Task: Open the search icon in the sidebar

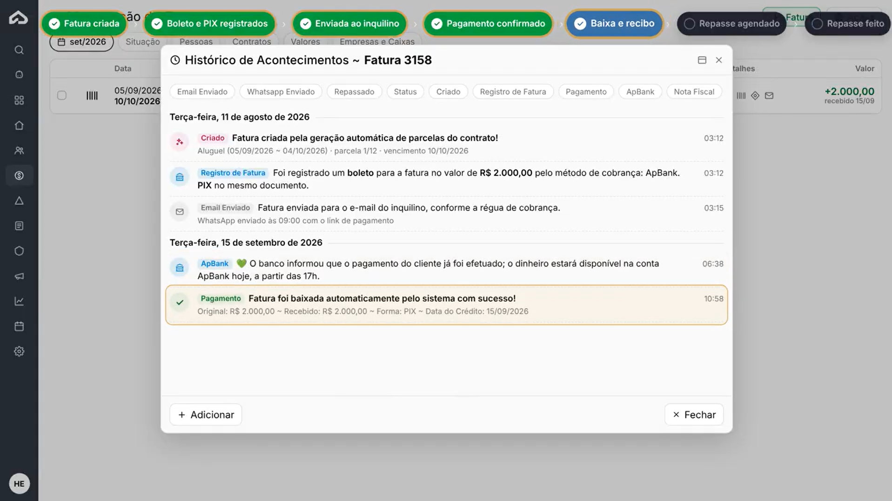Action: (19, 50)
